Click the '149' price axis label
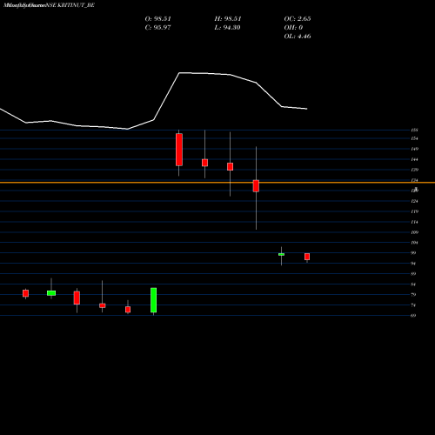The width and height of the screenshot is (435, 435). coord(414,149)
